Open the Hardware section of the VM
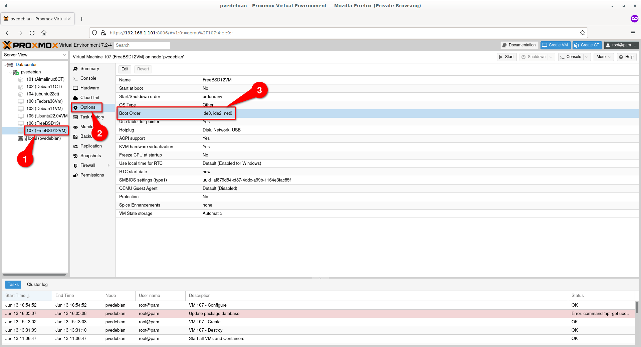Image resolution: width=641 pixels, height=347 pixels. point(89,88)
